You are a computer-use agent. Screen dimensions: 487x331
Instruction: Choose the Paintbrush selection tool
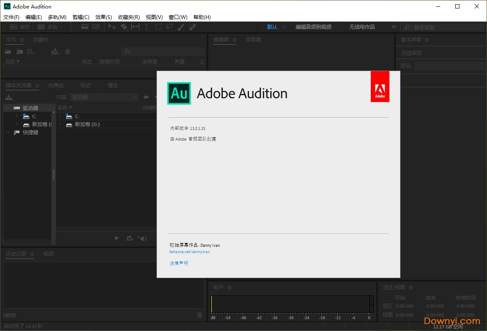click(x=181, y=27)
